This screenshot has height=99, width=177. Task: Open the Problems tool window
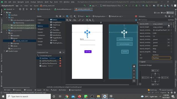coord(17,90)
